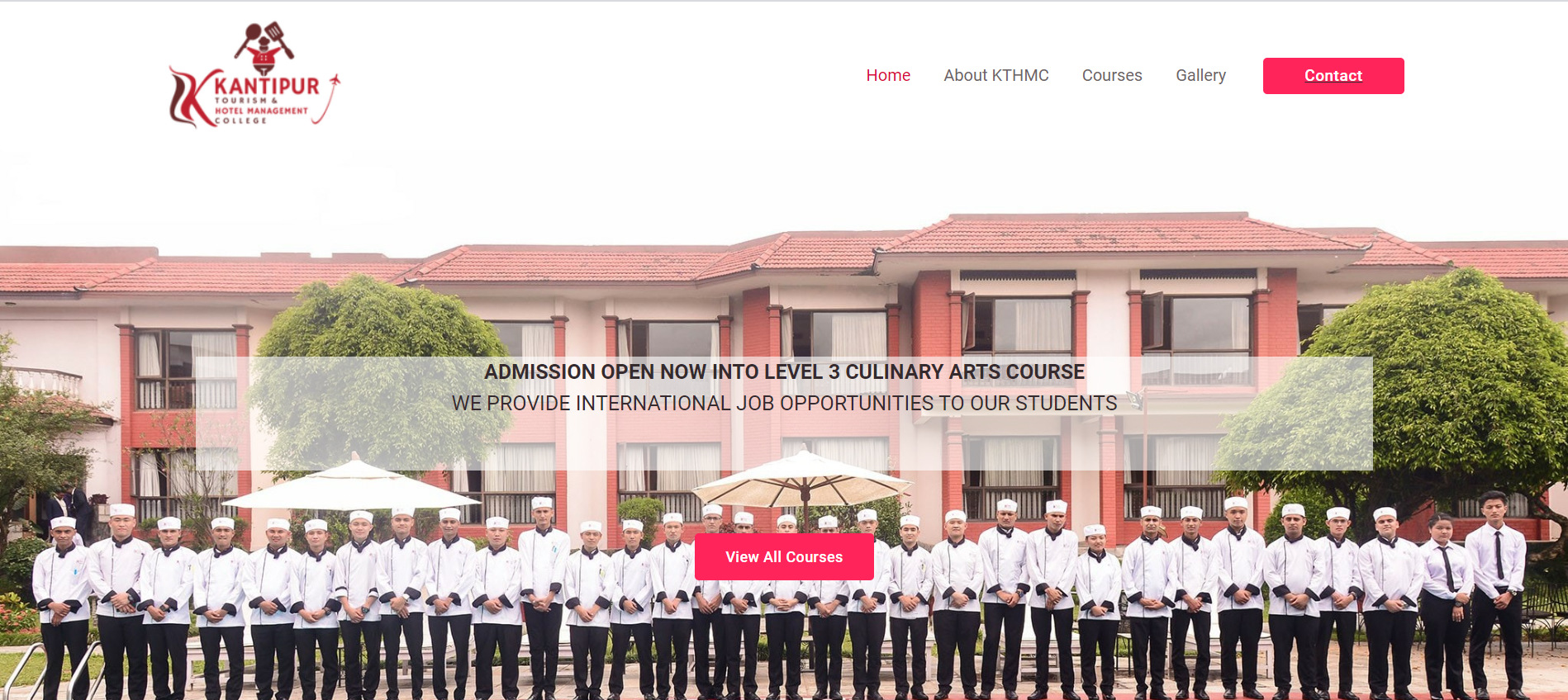Click the View All Courses button
Image resolution: width=1568 pixels, height=700 pixels.
tap(784, 556)
